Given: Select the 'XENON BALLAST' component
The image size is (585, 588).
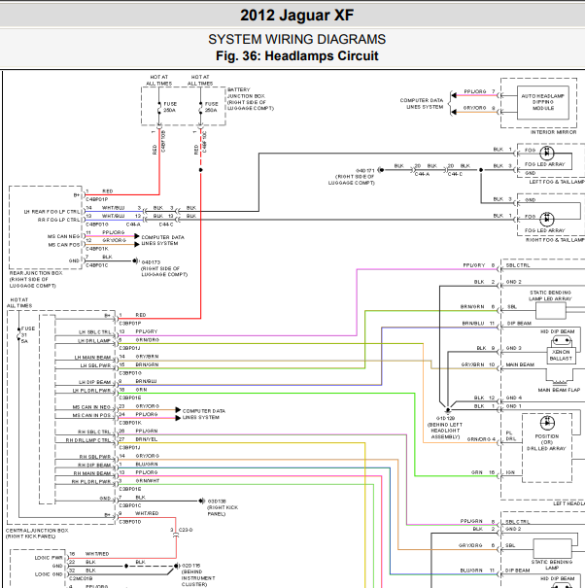Looking at the screenshot, I should click(x=561, y=355).
